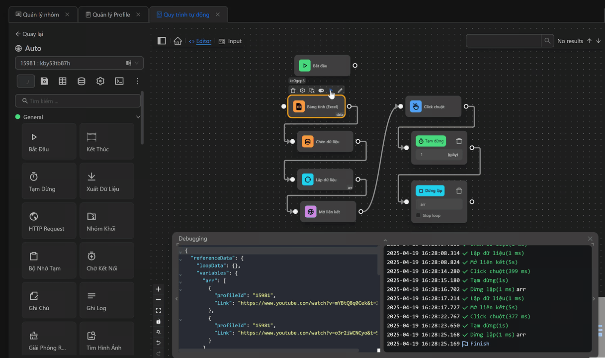Delete the Tạm dừng node via trash icon
605x358 pixels.
coord(459,141)
